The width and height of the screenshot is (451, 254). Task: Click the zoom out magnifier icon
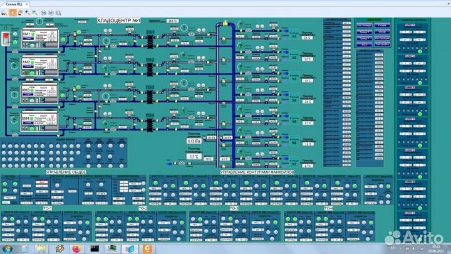tap(34, 12)
